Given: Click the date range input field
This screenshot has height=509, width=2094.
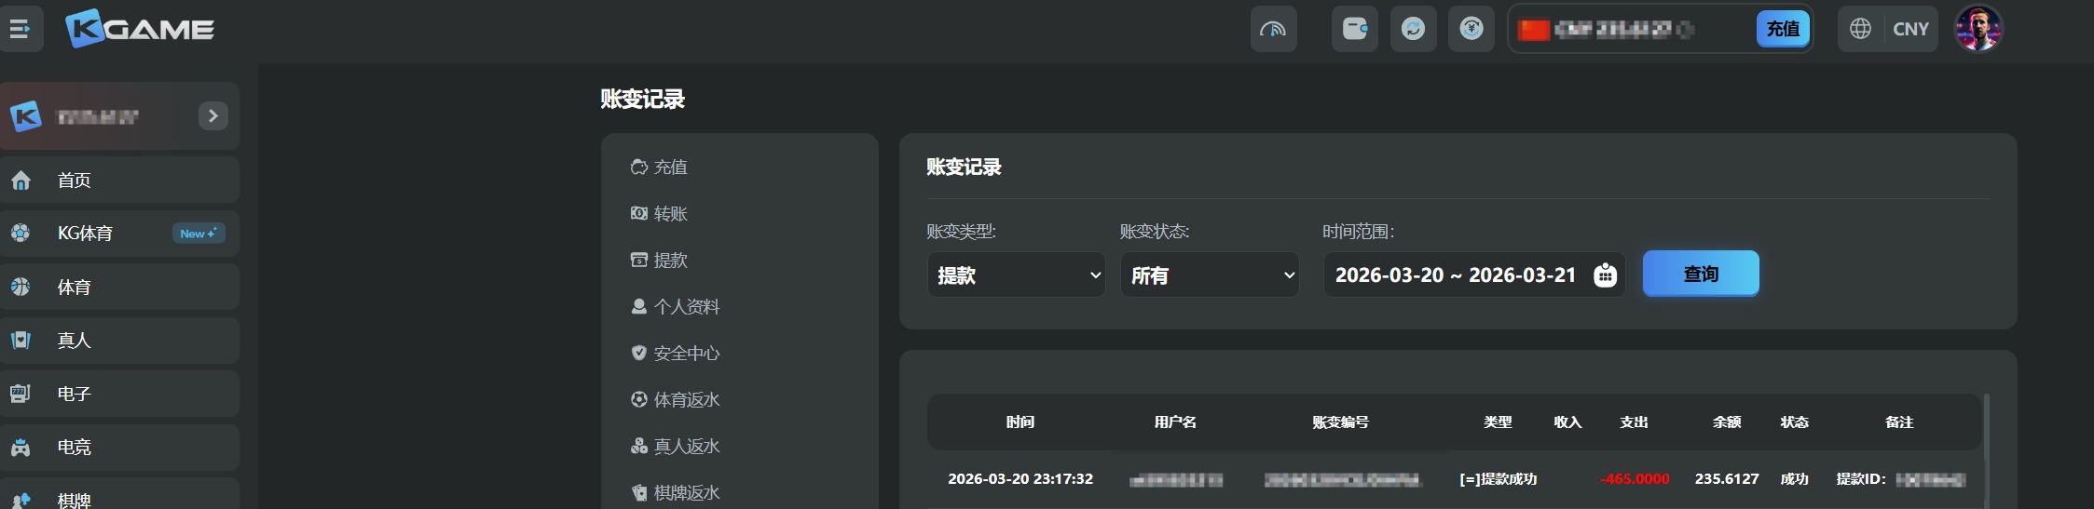Looking at the screenshot, I should (x=1455, y=275).
